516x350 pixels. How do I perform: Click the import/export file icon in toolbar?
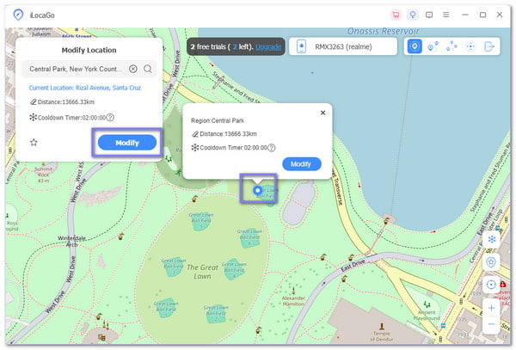pos(489,46)
